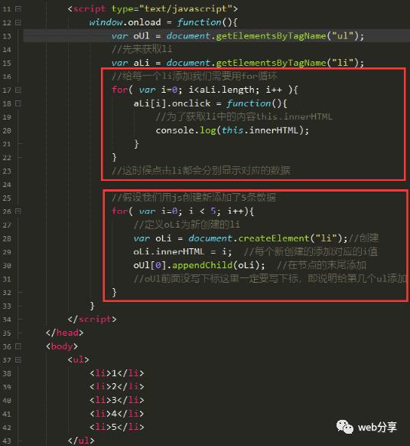Click the comment //先来获取li on line 14
The image size is (410, 446).
click(x=142, y=49)
